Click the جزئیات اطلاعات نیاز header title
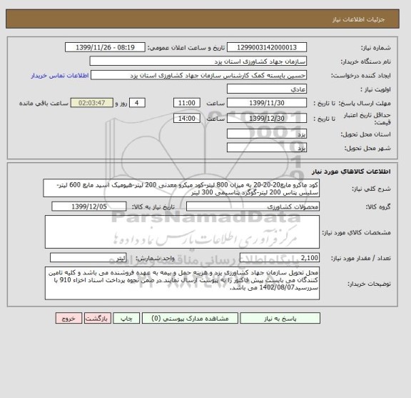 pyautogui.click(x=358, y=20)
